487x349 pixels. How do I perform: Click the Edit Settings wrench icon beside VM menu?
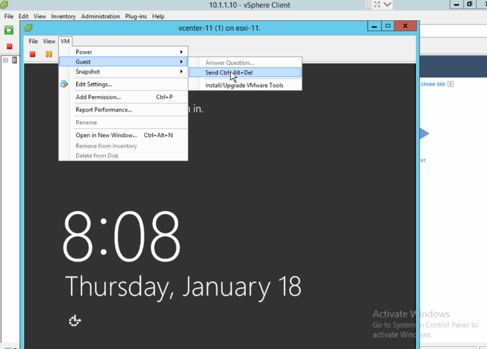[x=64, y=84]
